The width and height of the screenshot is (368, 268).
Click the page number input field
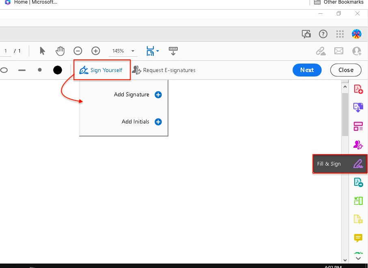(x=6, y=51)
